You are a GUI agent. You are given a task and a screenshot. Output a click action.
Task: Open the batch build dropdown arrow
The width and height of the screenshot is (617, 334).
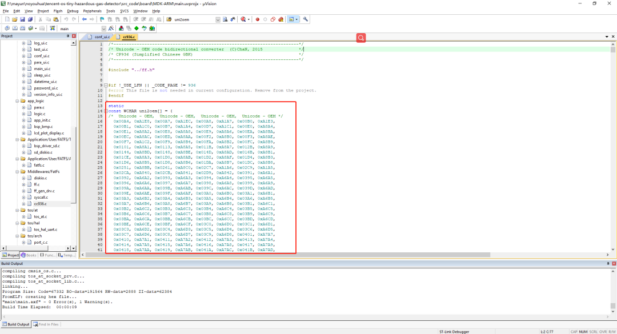(35, 29)
